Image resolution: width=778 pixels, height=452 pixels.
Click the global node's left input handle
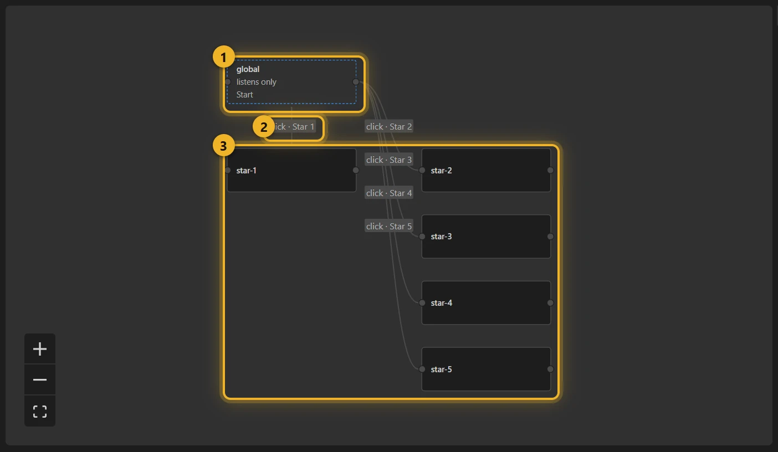pos(228,82)
